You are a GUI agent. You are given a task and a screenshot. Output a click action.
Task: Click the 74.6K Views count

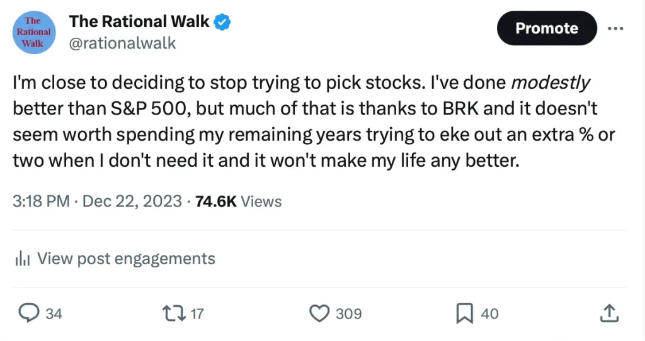[x=239, y=201]
